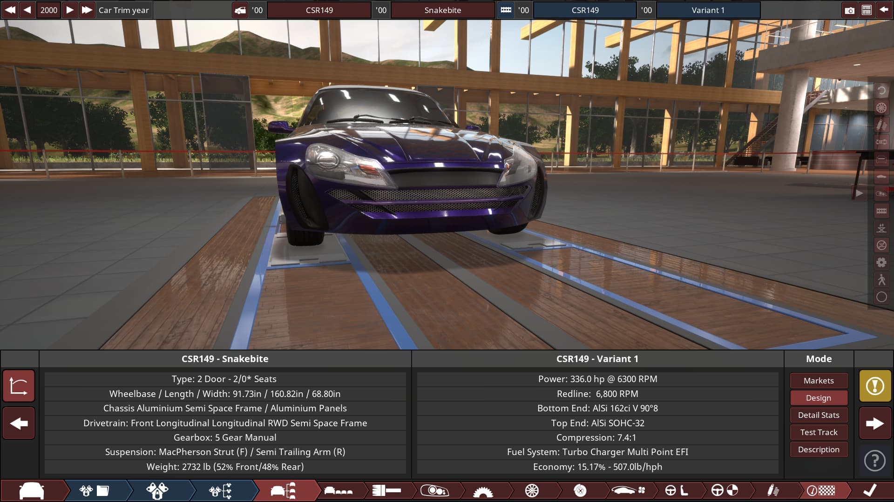Click the warnings exclamation icon
The height and width of the screenshot is (502, 894).
coord(875,386)
